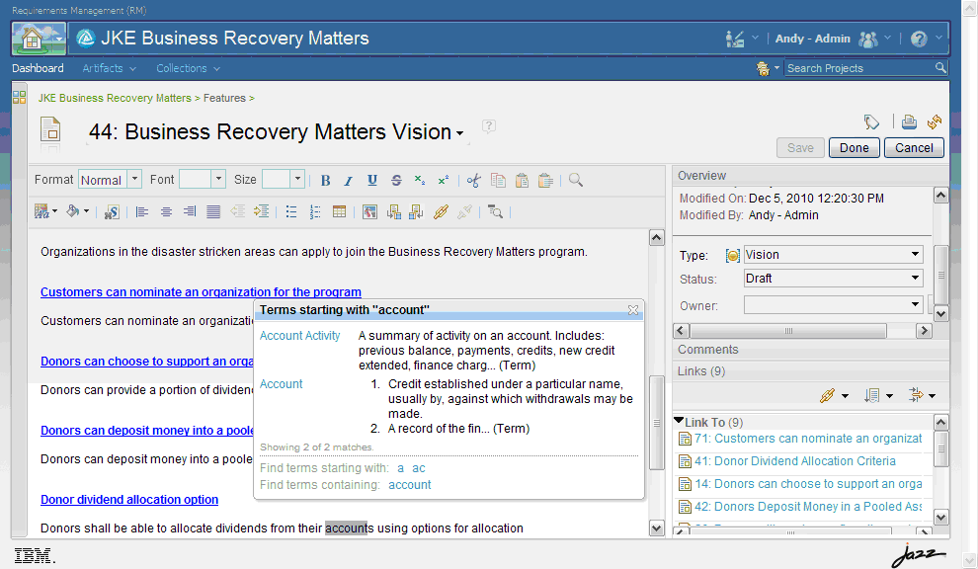978x569 pixels.
Task: Open the Dashboard tab
Action: [38, 68]
